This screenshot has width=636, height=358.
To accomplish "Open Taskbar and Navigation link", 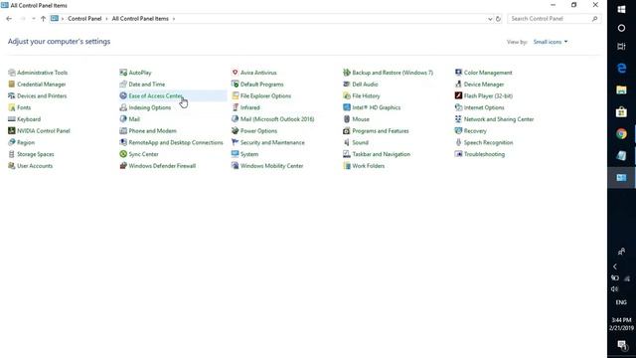I will coord(381,154).
